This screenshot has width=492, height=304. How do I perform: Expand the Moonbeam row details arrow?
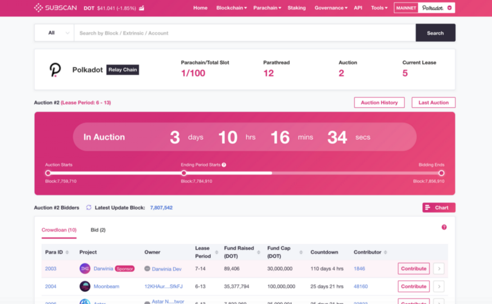tap(439, 286)
